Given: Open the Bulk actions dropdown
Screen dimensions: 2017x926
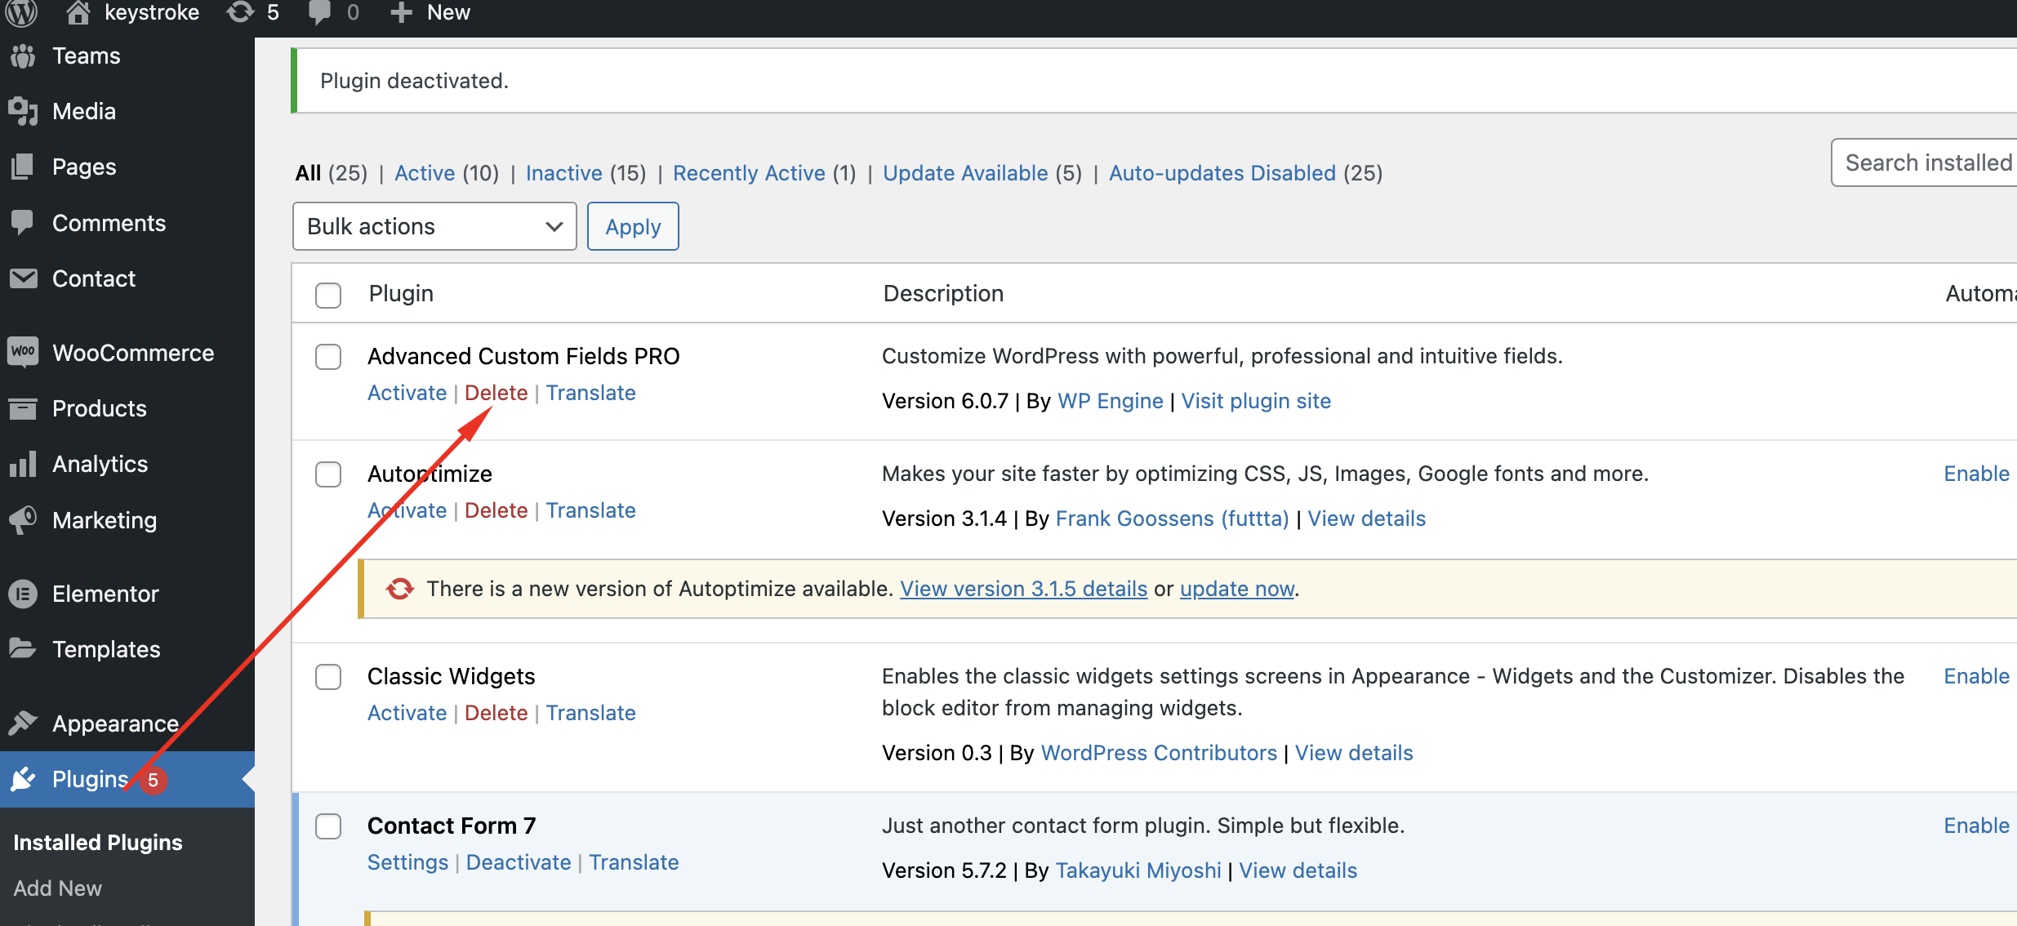Looking at the screenshot, I should coord(434,226).
